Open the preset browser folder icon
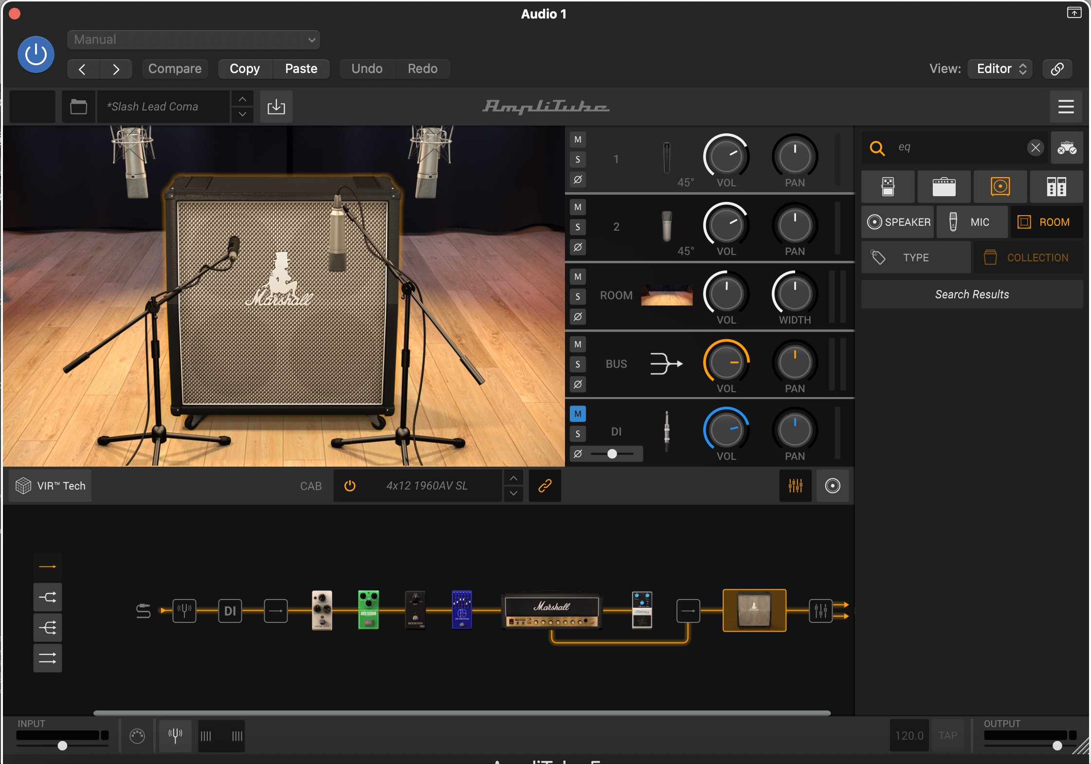The height and width of the screenshot is (764, 1091). coord(78,107)
